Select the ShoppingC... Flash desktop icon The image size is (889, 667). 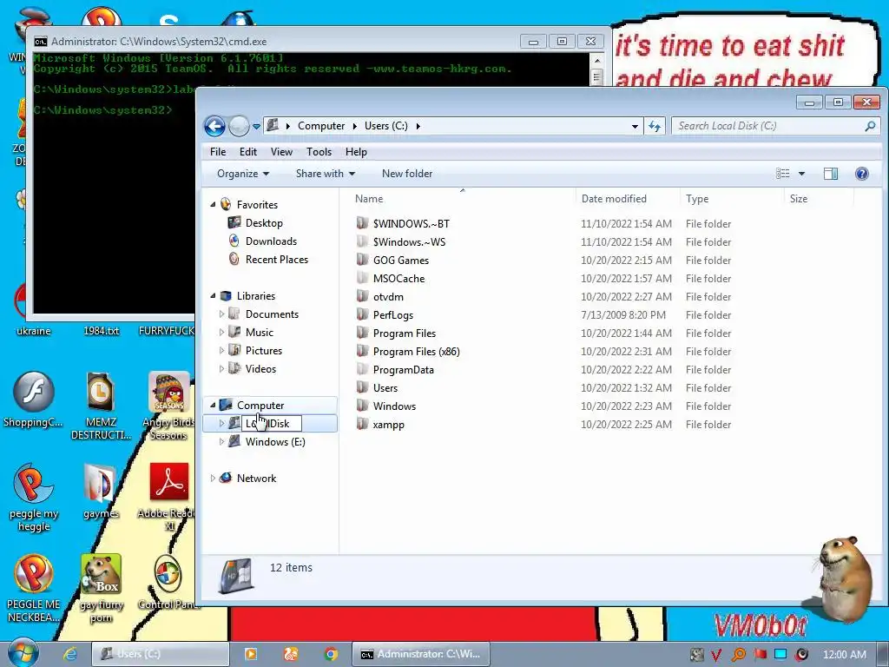pyautogui.click(x=34, y=400)
